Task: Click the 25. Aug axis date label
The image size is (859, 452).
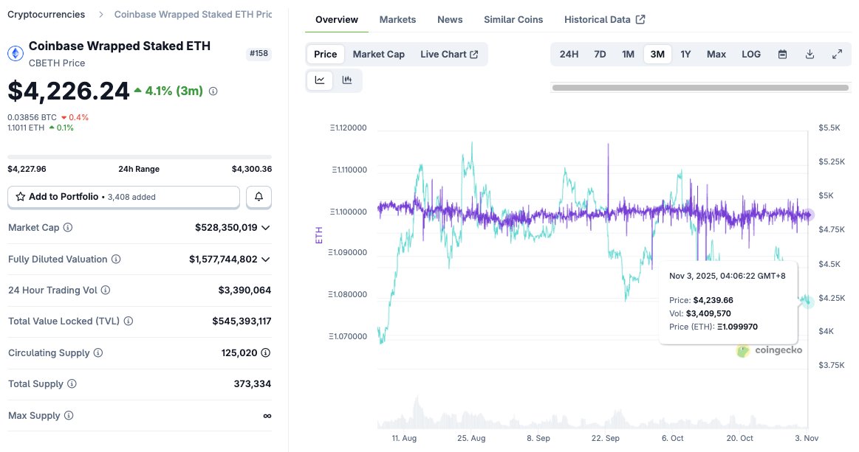Action: point(471,438)
